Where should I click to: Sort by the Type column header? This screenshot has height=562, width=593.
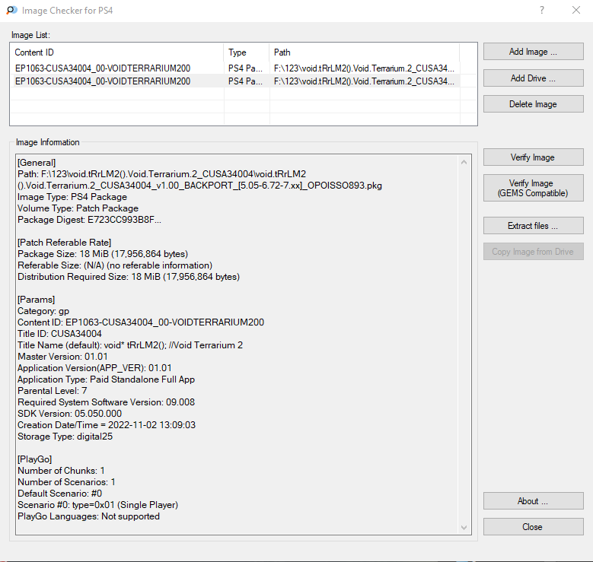click(247, 52)
